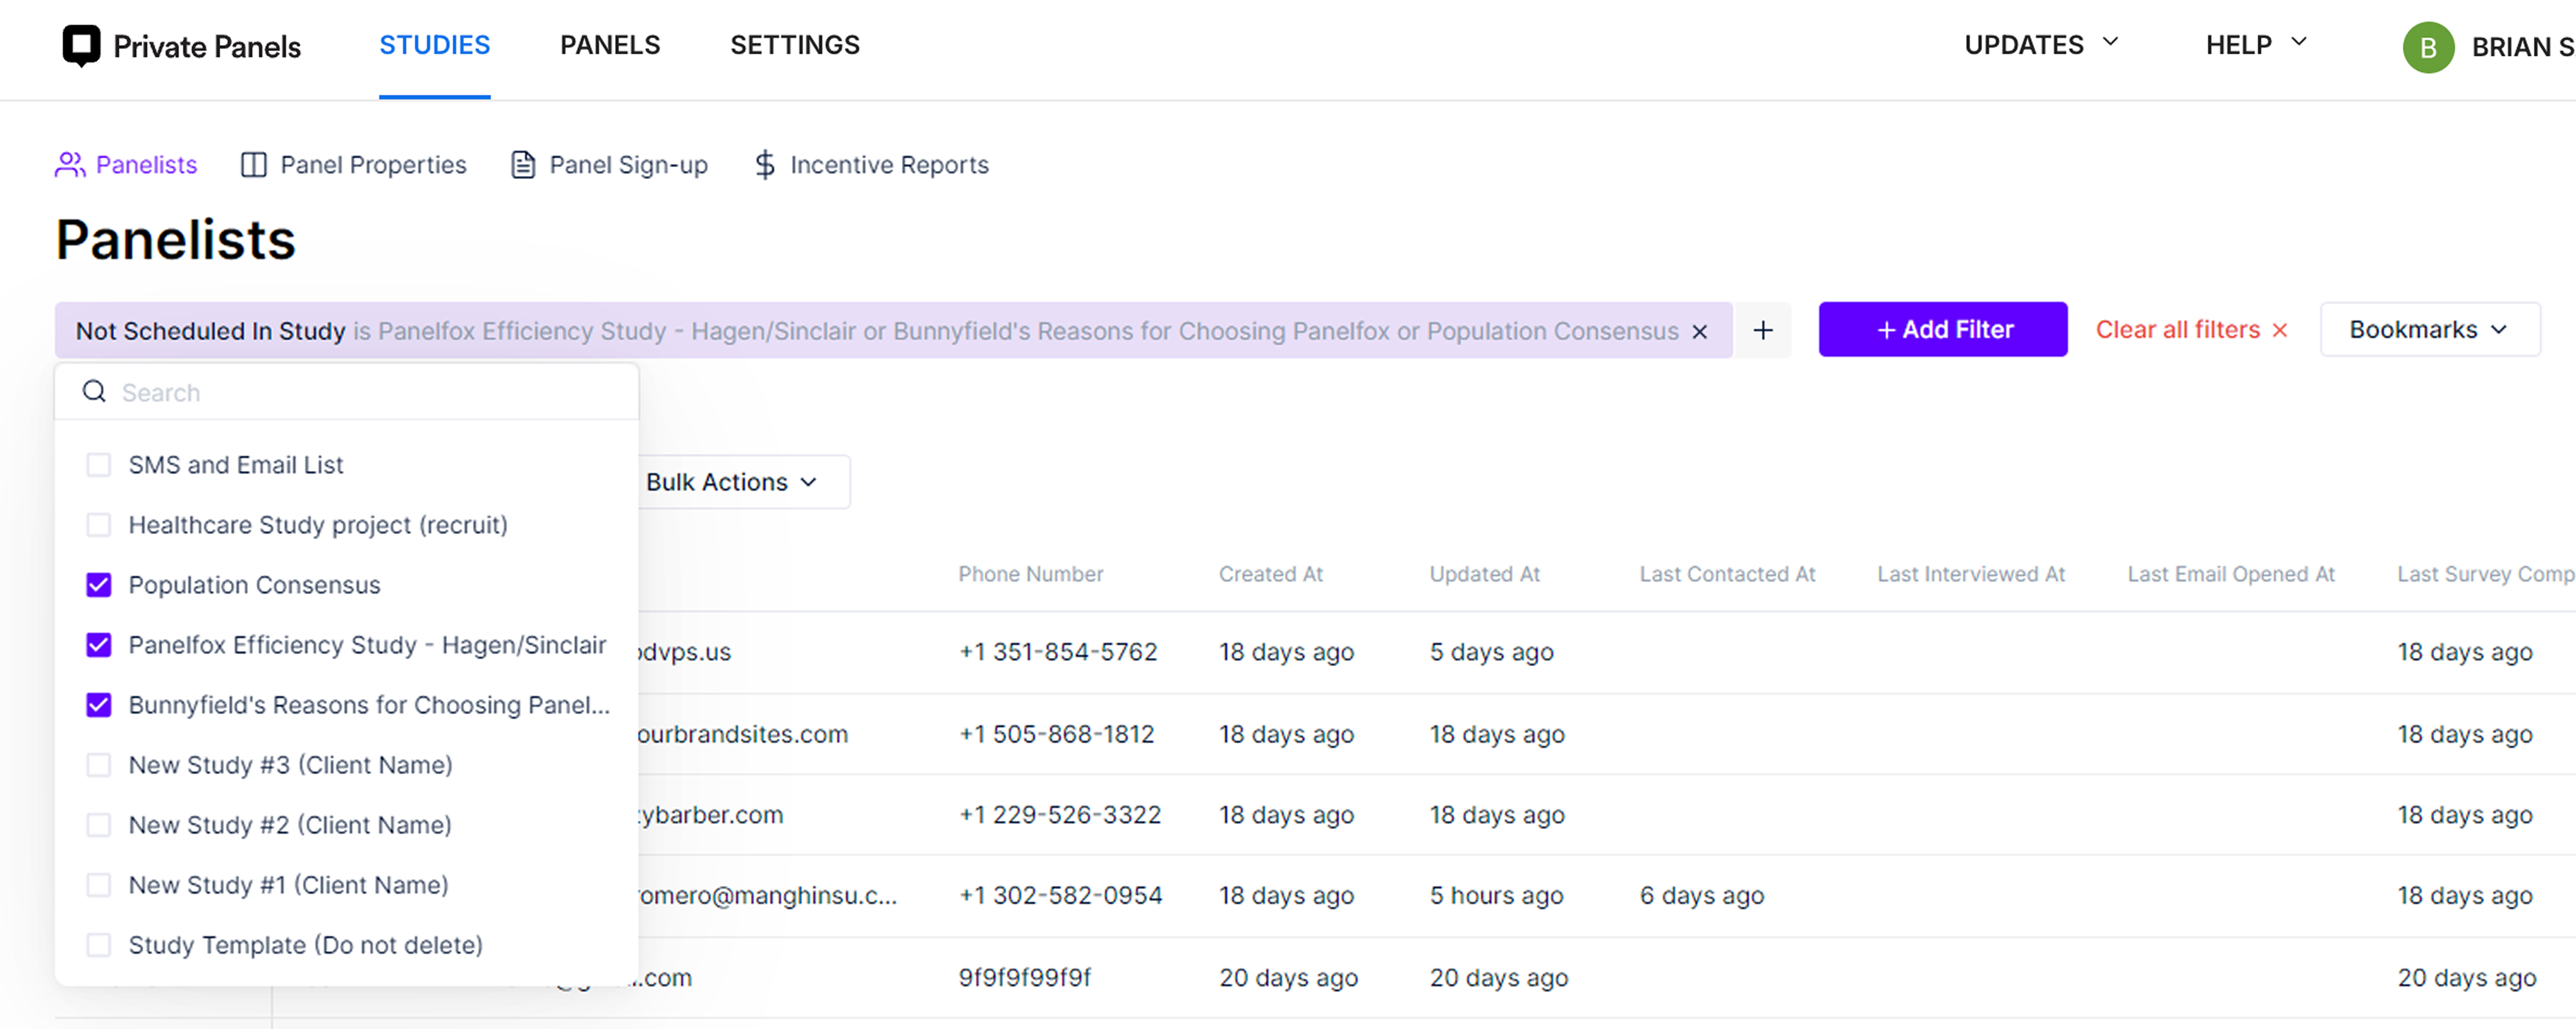Uncheck the Population Consensus checkbox
The image size is (2576, 1029).
tap(99, 584)
